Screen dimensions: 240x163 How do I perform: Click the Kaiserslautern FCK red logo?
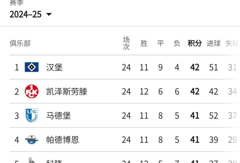pyautogui.click(x=32, y=91)
